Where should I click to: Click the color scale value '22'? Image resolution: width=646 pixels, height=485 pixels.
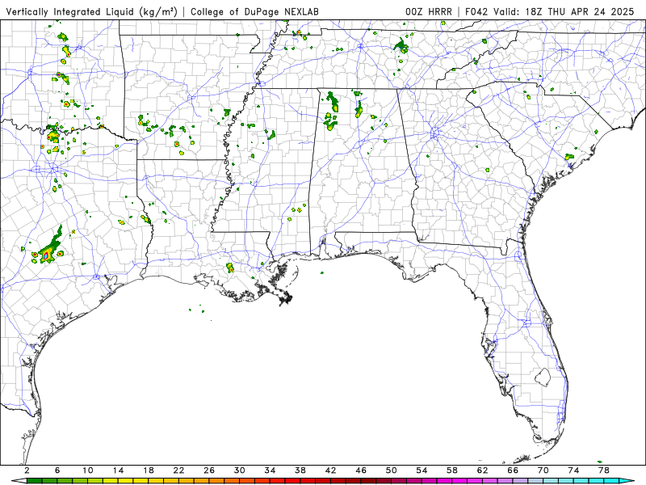[178, 470]
